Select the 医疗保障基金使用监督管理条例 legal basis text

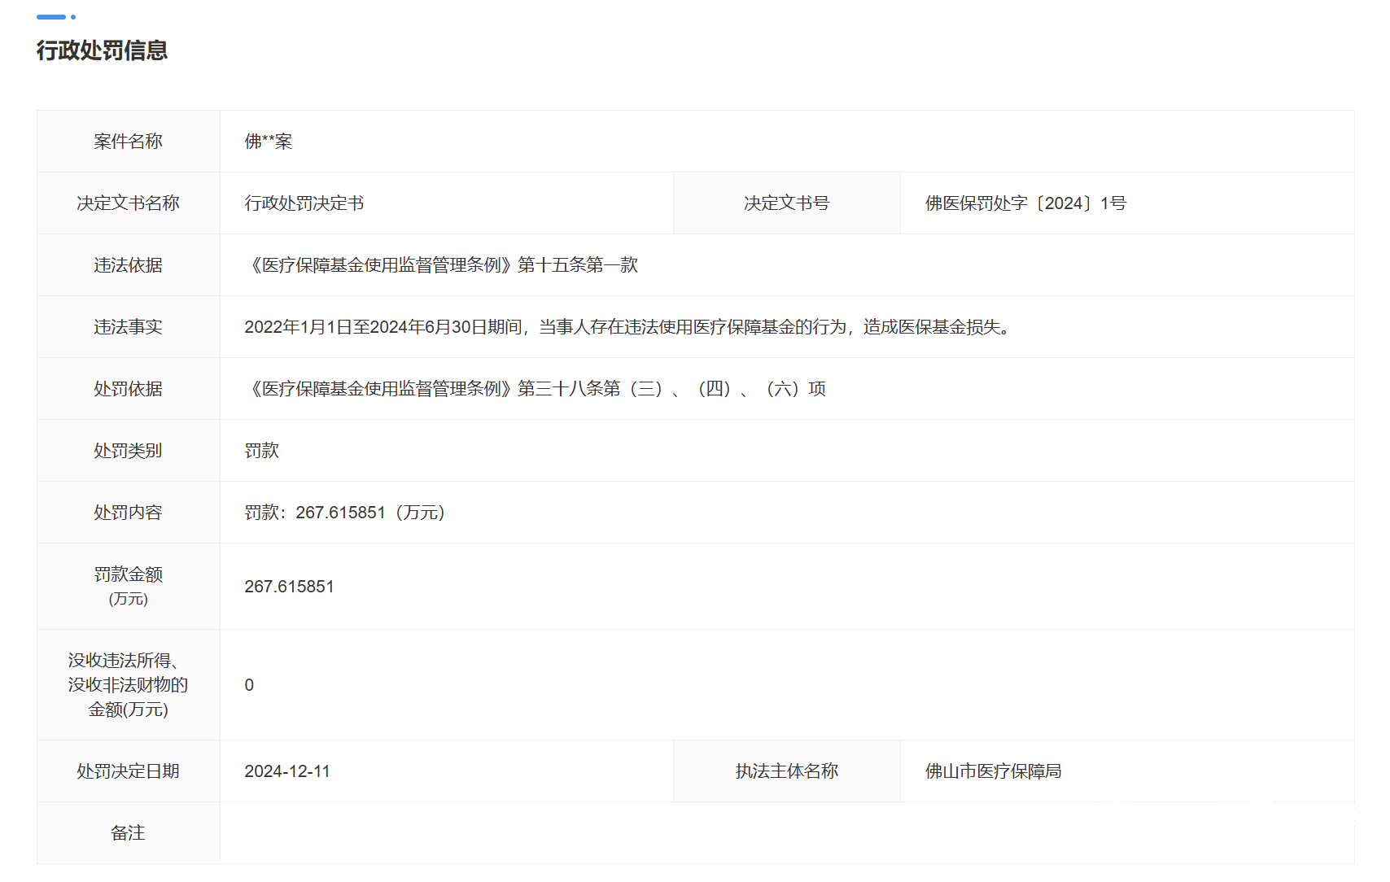click(443, 264)
